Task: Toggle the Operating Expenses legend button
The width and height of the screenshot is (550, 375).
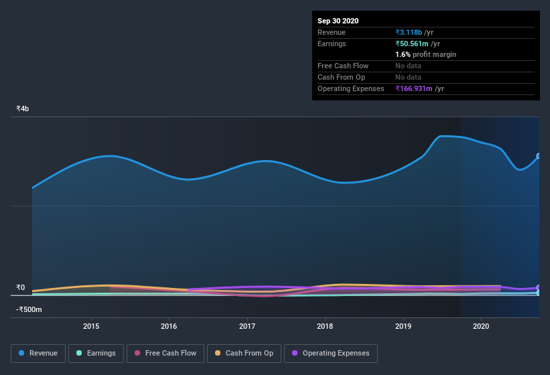Action: tap(331, 354)
